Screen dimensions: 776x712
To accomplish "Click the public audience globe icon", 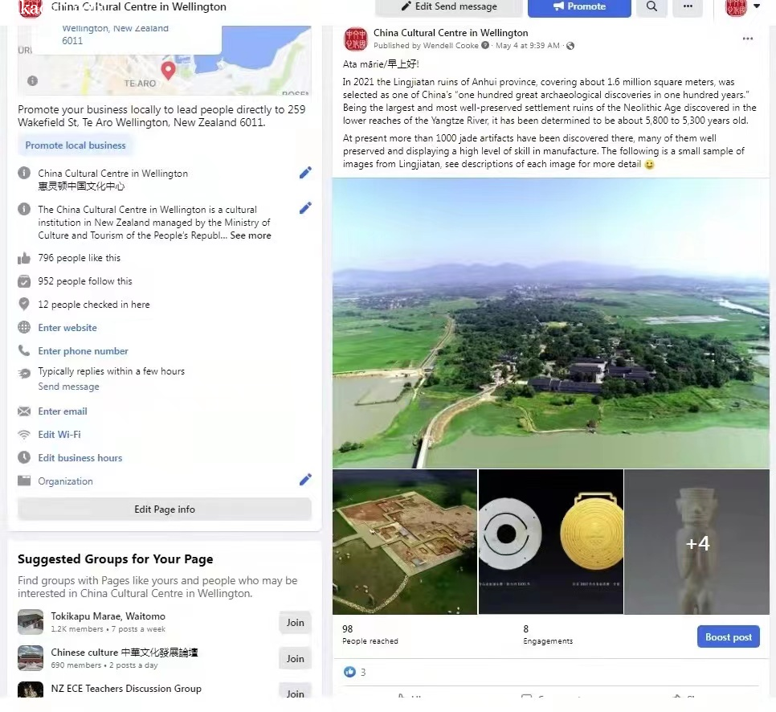I will coord(570,46).
